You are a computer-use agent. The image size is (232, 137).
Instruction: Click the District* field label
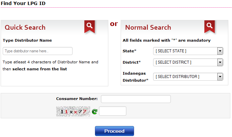tap(132, 62)
